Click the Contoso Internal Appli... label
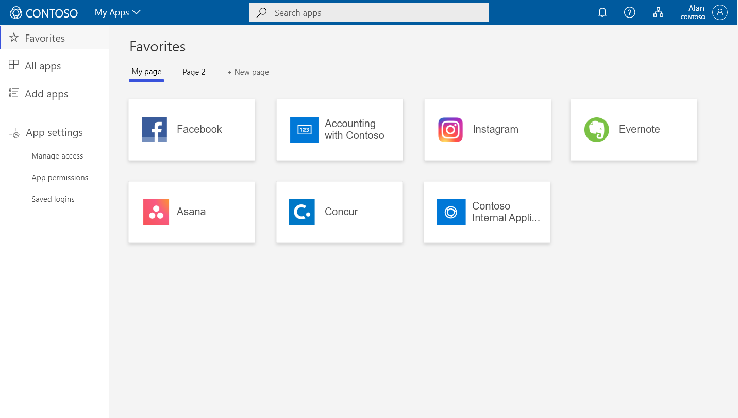Screen dimensions: 738x418 [506, 212]
